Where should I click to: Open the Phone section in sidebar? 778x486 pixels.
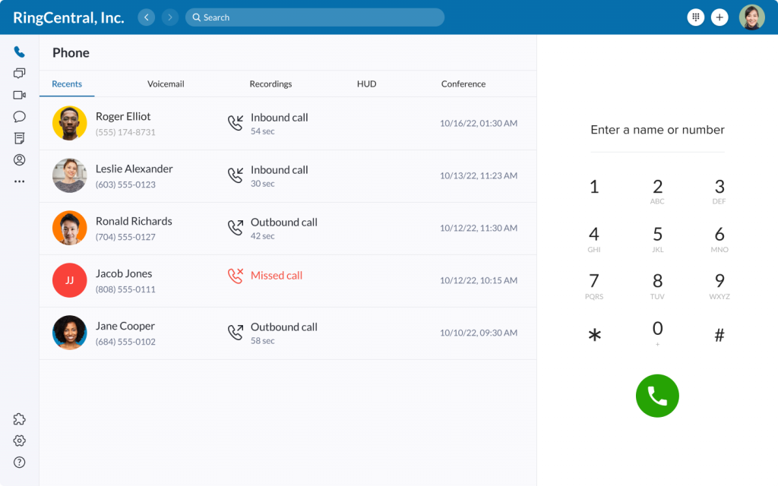tap(20, 52)
